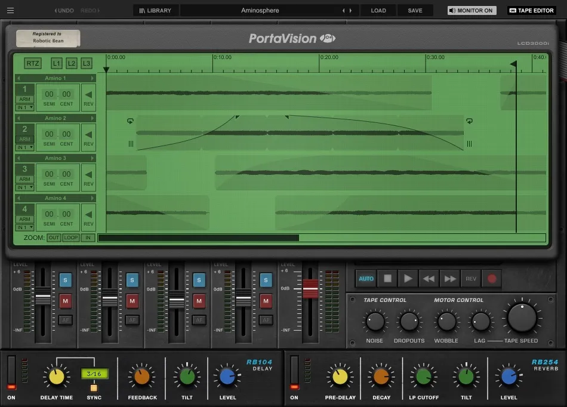Zoom IN on the tape timeline
567x407 pixels.
point(88,238)
